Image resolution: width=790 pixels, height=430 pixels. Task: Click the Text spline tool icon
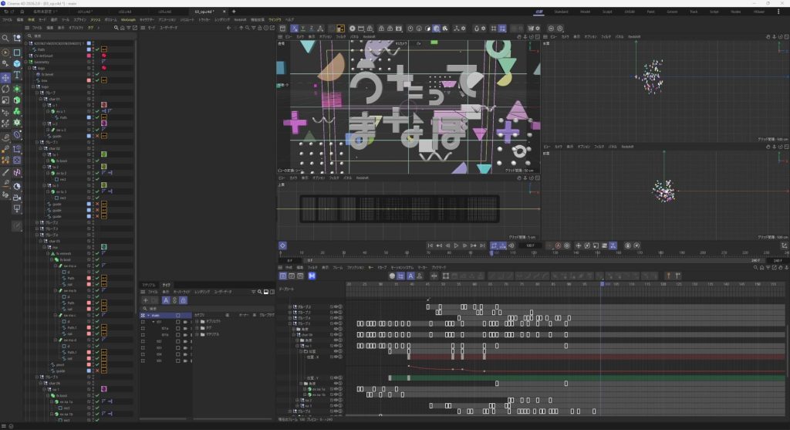17,75
